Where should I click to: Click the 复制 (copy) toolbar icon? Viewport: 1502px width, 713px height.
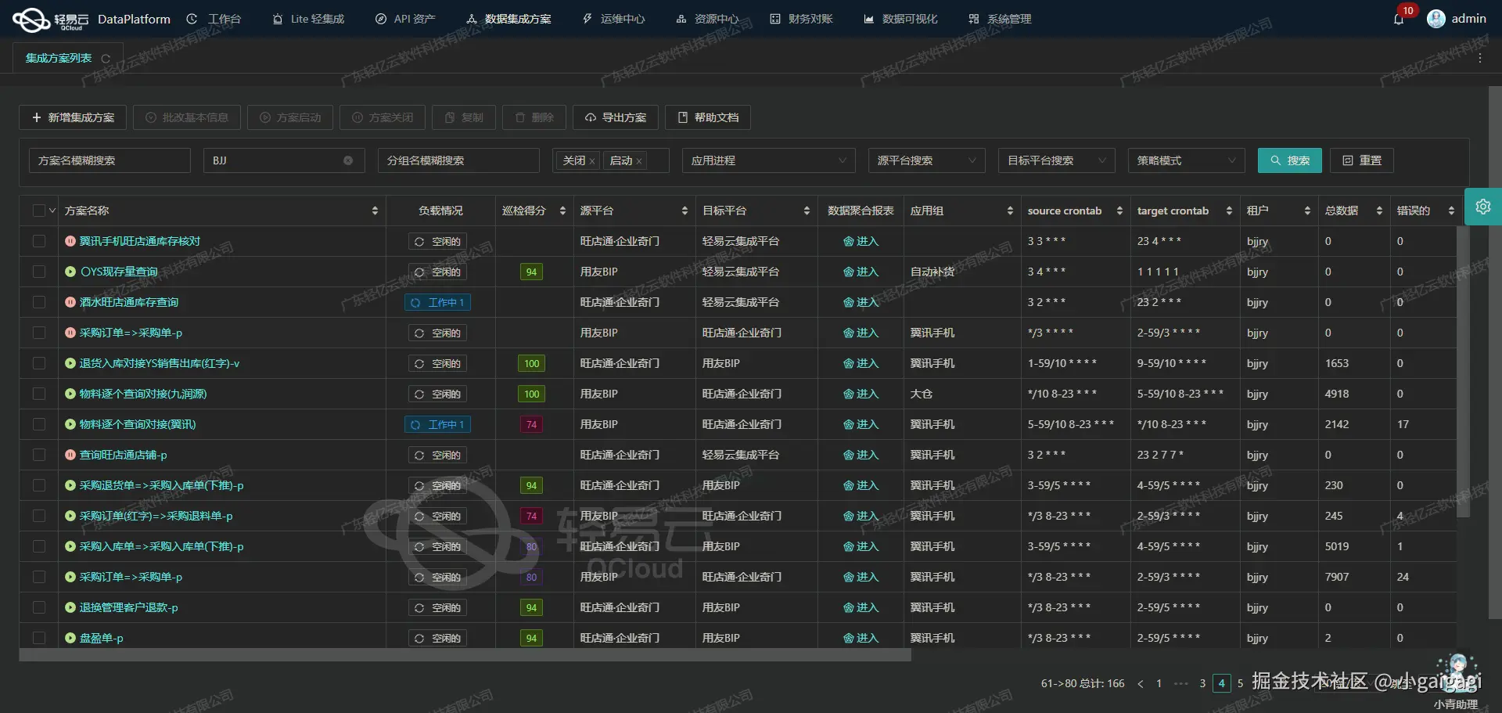click(463, 117)
